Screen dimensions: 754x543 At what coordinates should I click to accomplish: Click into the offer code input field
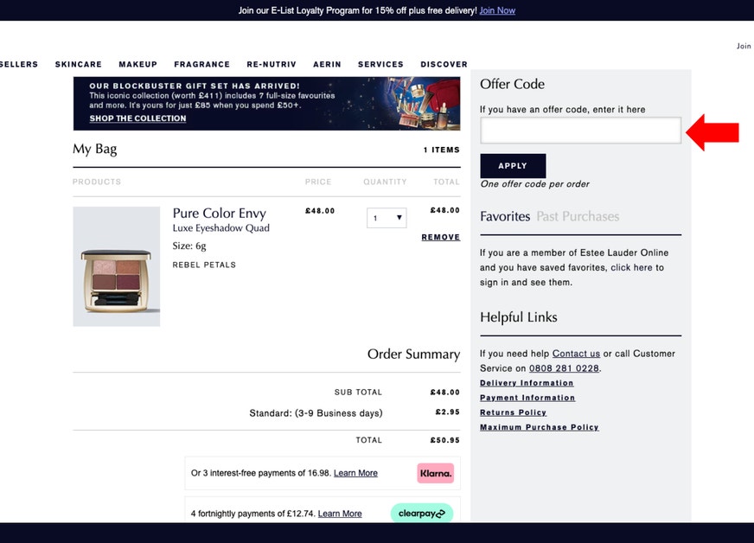580,131
